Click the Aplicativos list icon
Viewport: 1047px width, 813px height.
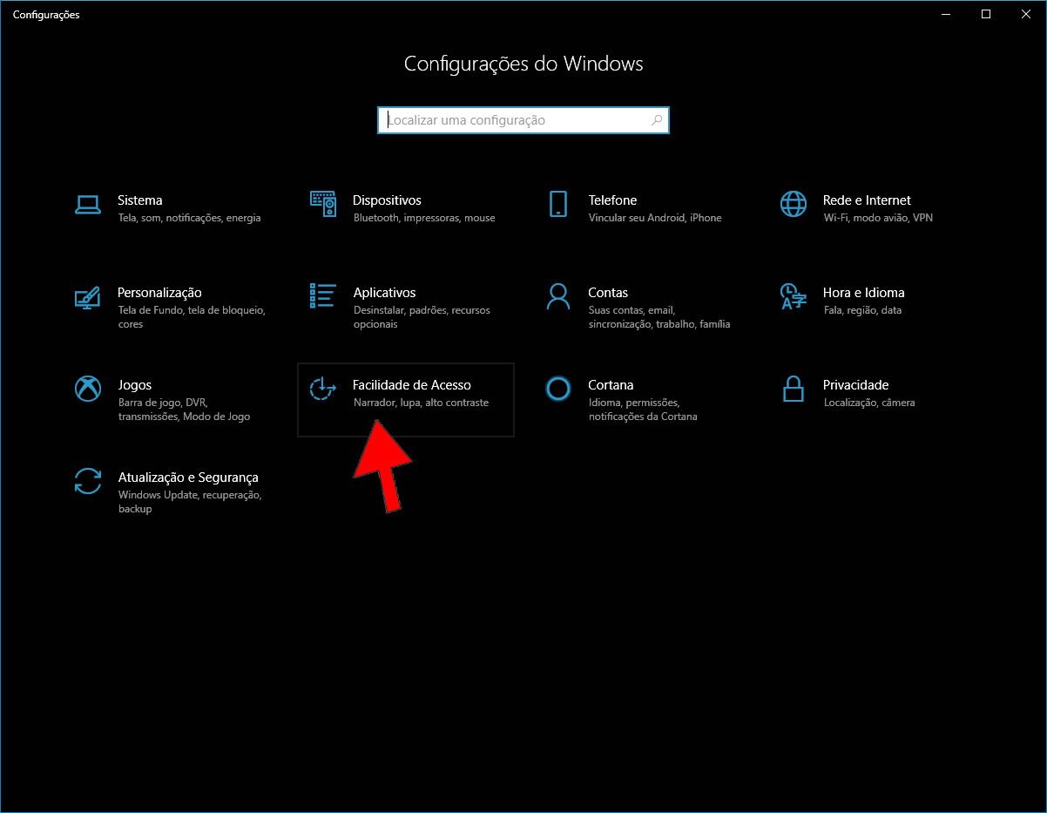(323, 296)
